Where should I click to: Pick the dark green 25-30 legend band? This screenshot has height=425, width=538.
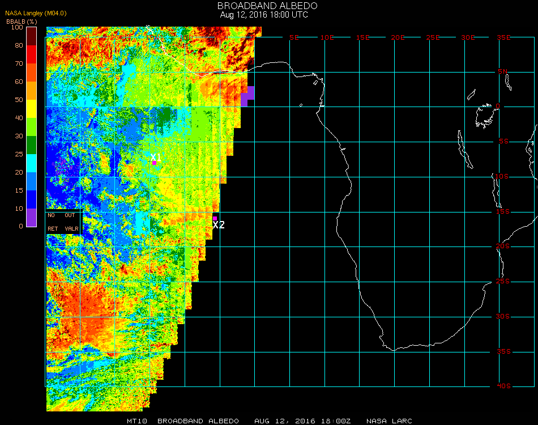[x=32, y=145]
